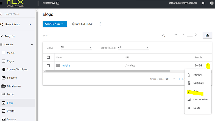
Task: Click the horizontal table scrollbar
Action: [107, 72]
